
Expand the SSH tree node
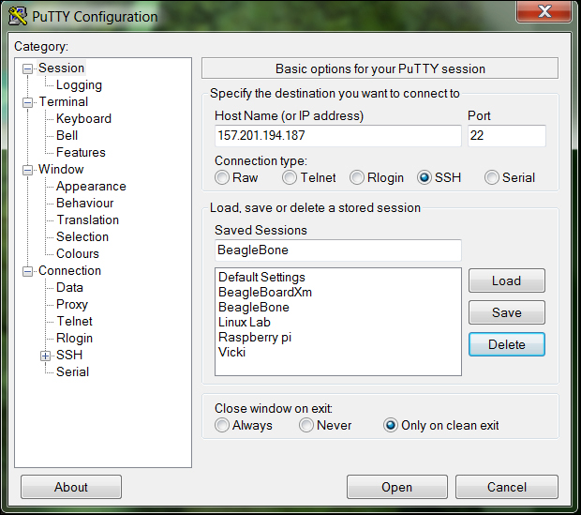tap(45, 356)
